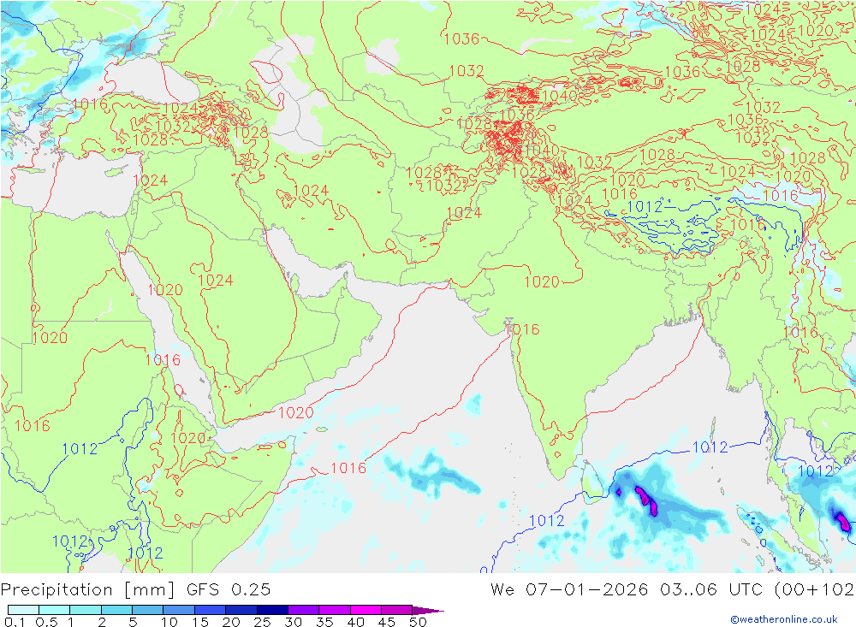Click the '1016' isobar label near India's west coast
Image resolution: width=856 pixels, height=627 pixels.
(522, 329)
